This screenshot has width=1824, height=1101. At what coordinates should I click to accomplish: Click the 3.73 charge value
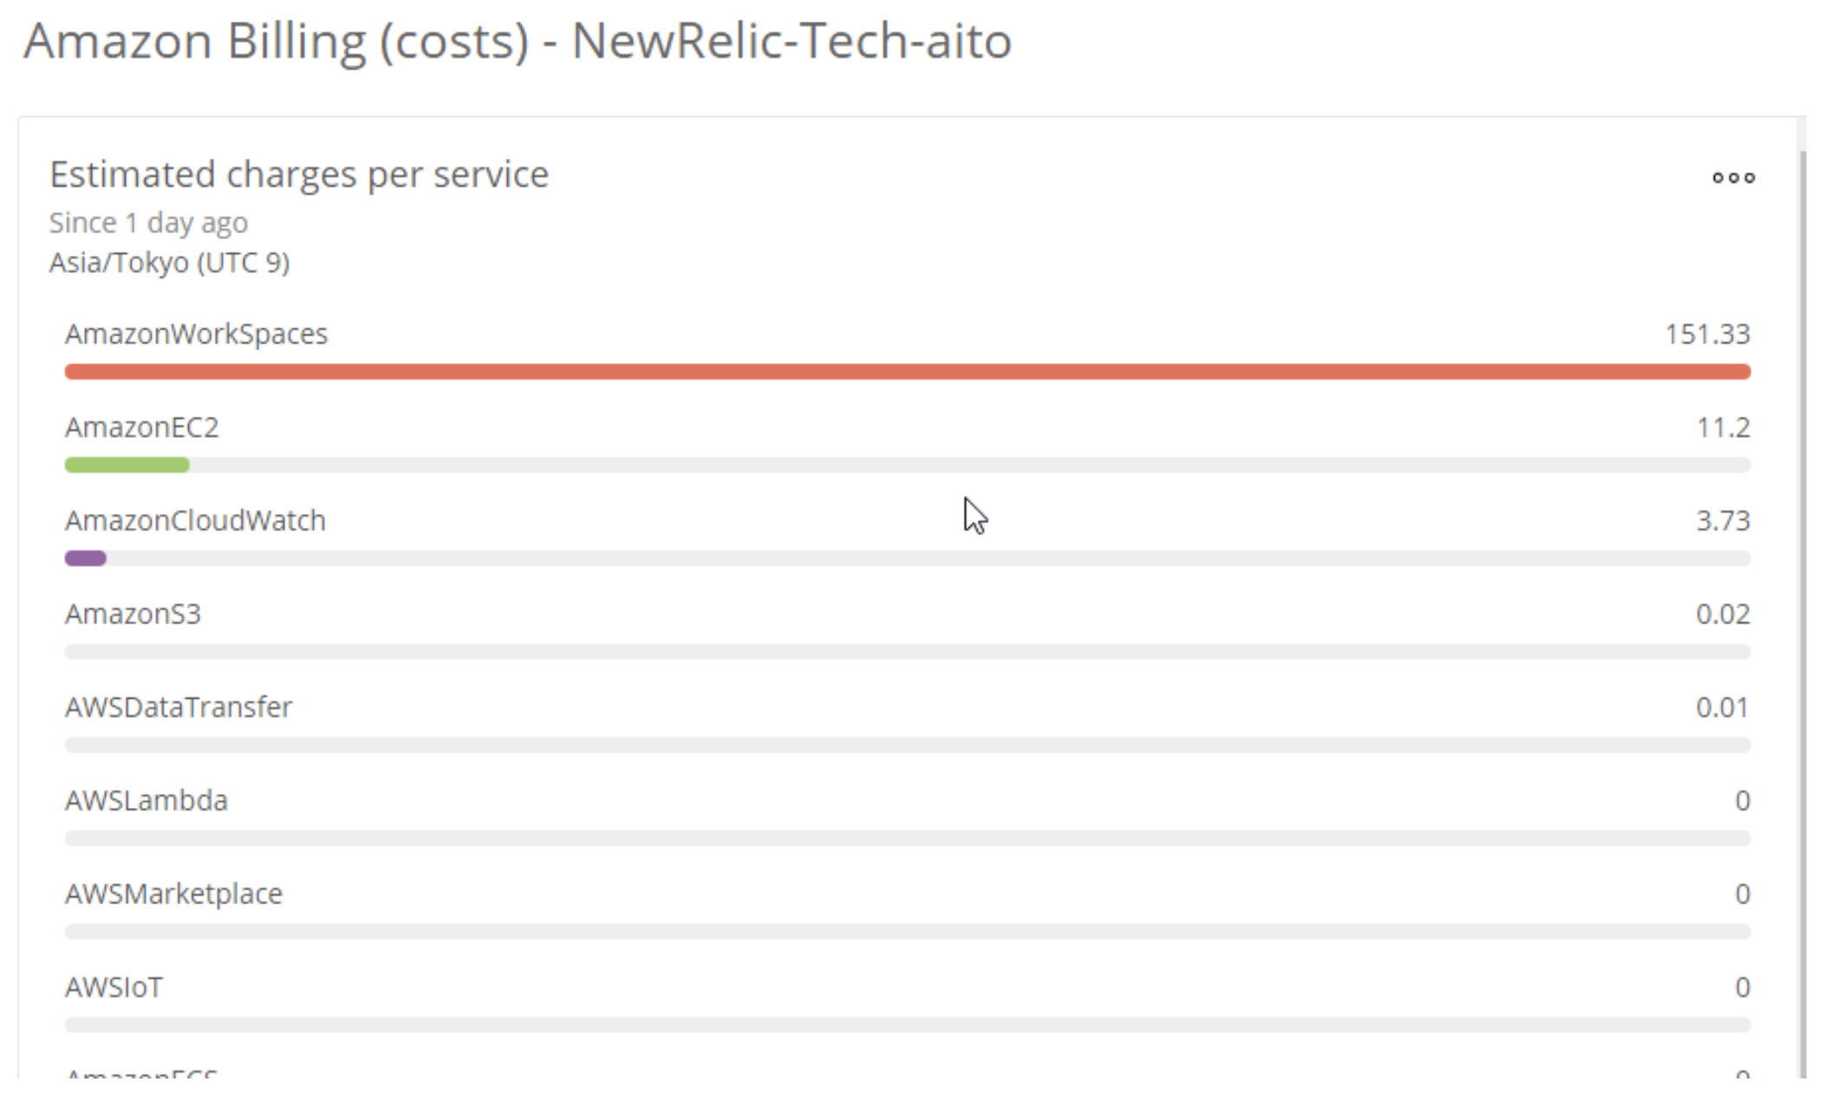[1723, 521]
